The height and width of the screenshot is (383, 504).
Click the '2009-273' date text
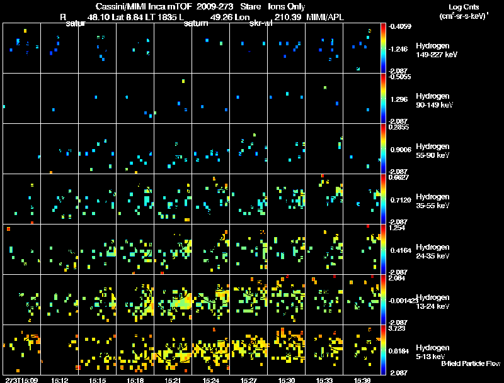click(215, 7)
